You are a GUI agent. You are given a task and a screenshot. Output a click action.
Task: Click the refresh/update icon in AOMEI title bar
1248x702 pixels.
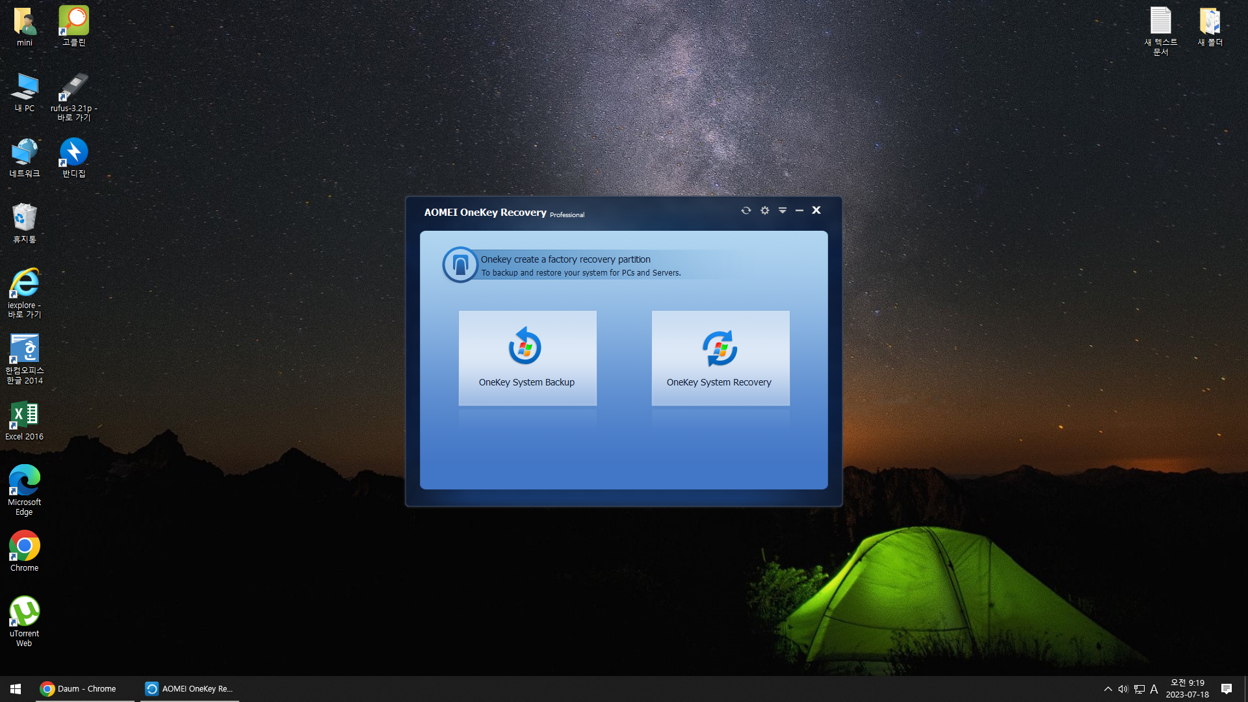pos(746,211)
